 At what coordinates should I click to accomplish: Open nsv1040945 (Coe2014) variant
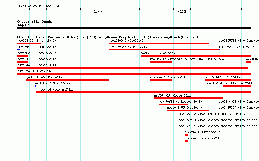[126, 41]
